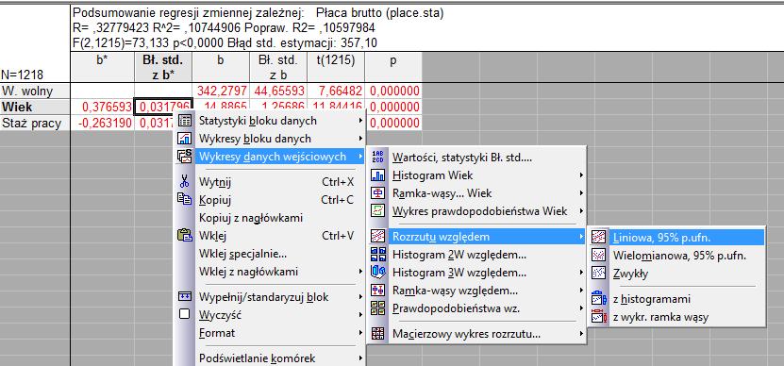Click the Statystyki bloku danych table icon
The image size is (784, 366).
pos(185,121)
